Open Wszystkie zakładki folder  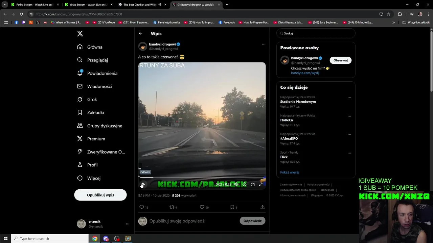pyautogui.click(x=416, y=23)
